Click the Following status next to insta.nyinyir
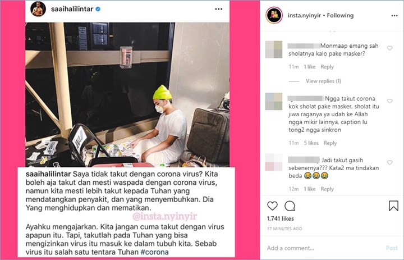The height and width of the screenshot is (260, 404). point(340,16)
